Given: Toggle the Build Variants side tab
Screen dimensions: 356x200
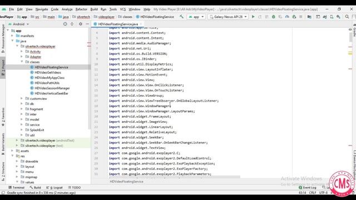Looking at the screenshot, I should coord(3,144).
